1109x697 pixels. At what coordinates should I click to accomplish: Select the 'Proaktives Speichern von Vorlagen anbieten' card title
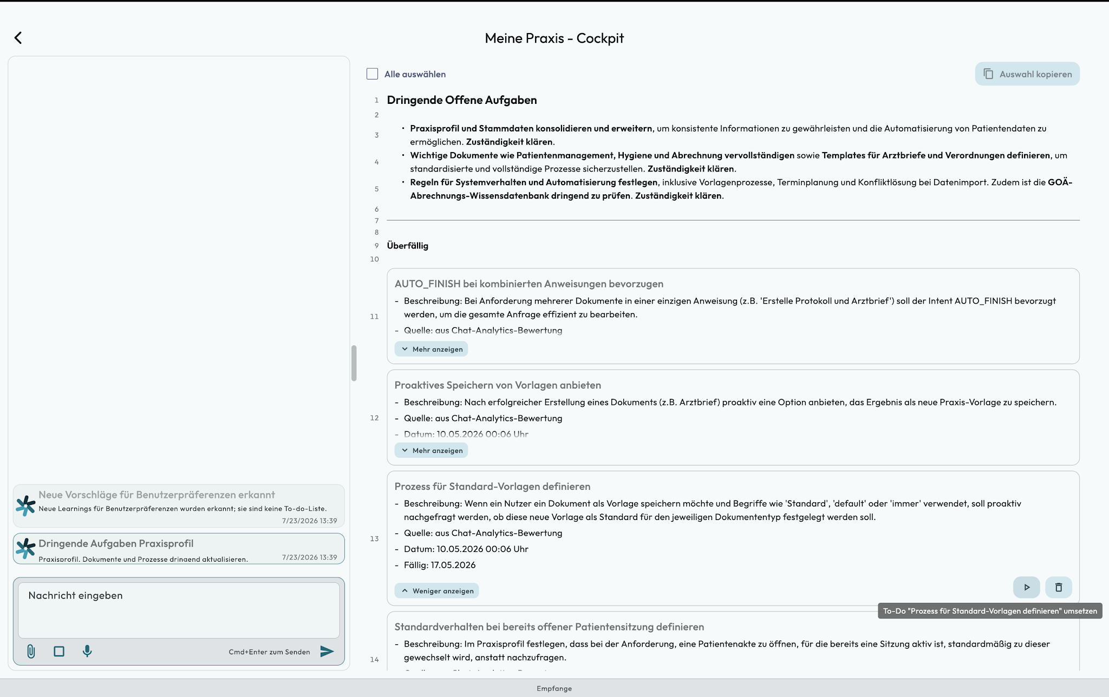coord(498,385)
